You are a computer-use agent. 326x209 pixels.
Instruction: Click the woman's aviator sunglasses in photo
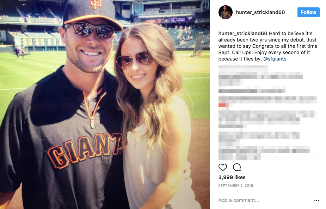coord(135,60)
